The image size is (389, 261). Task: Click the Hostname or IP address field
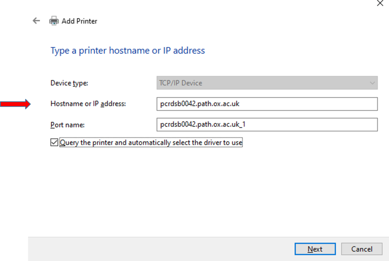coord(267,104)
